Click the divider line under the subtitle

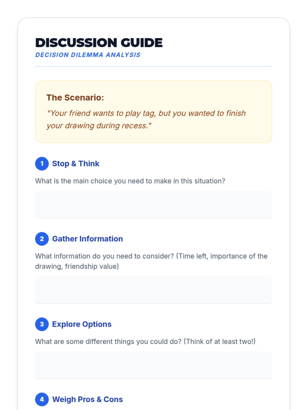pos(153,66)
